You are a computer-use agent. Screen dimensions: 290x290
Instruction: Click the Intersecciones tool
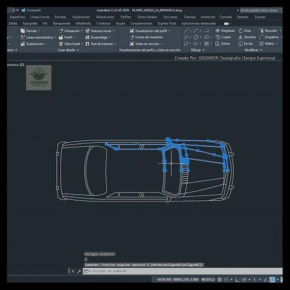98,31
